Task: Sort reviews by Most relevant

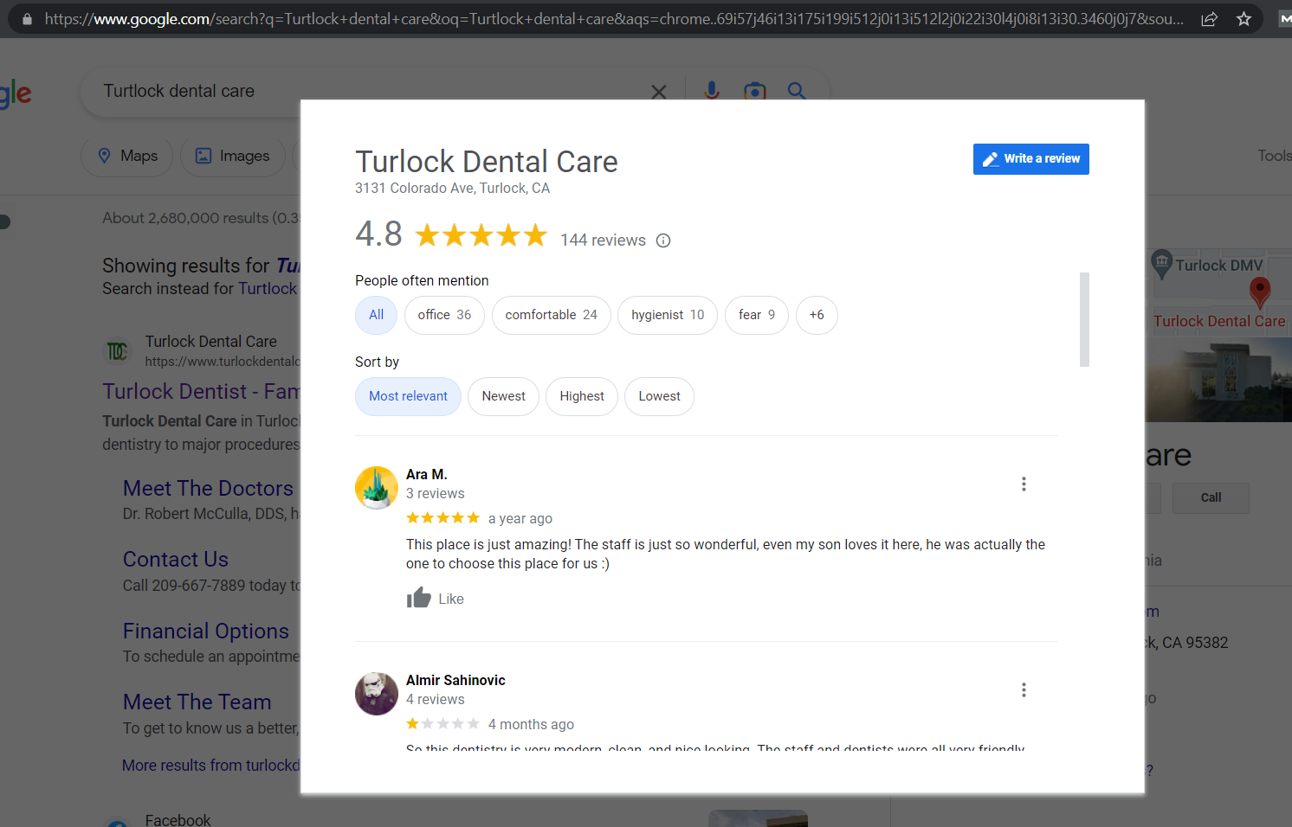Action: (408, 396)
